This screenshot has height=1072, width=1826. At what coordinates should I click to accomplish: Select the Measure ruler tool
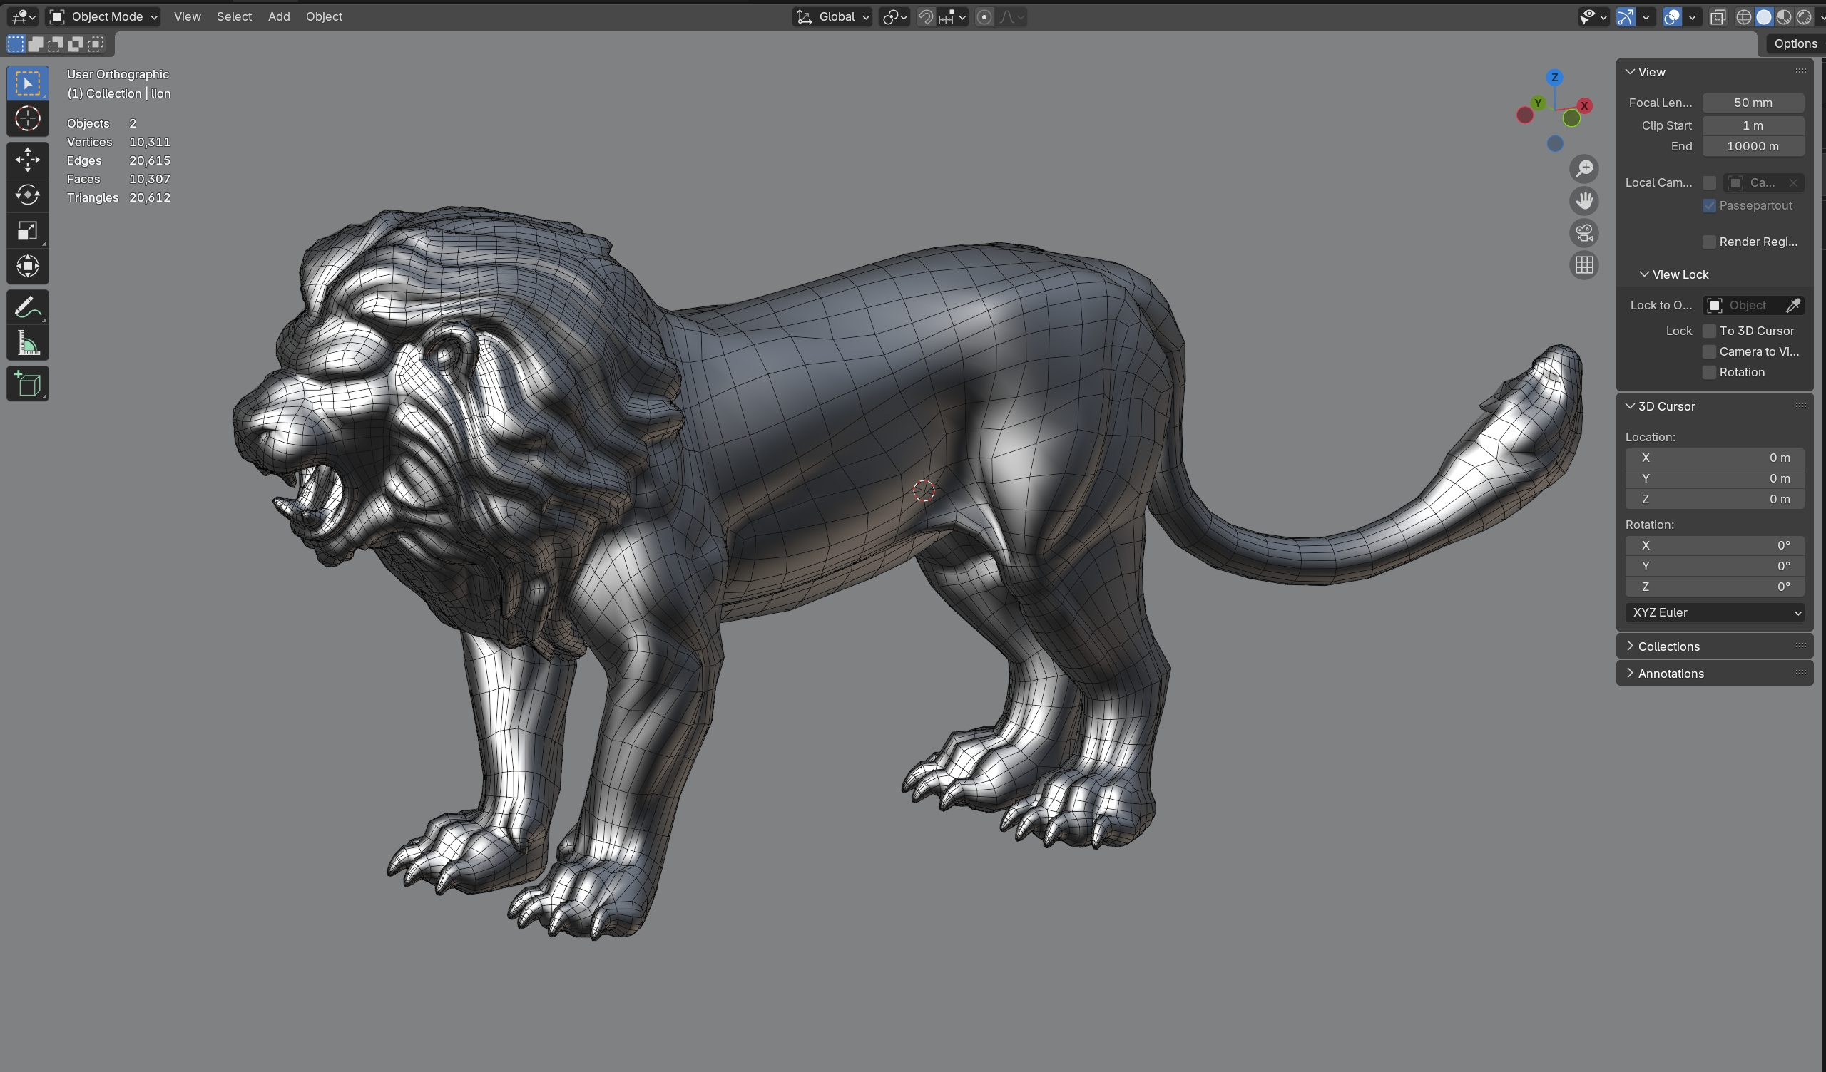[x=28, y=344]
